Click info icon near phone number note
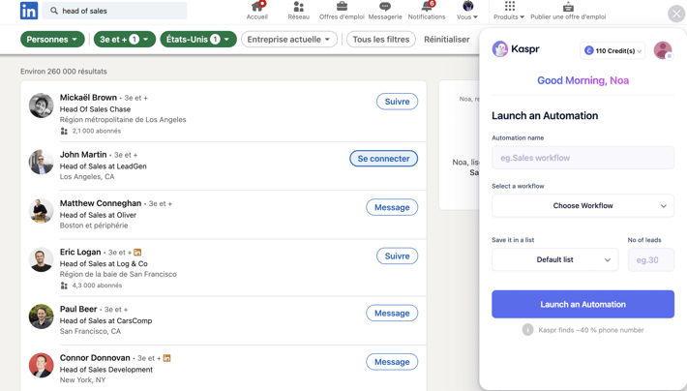This screenshot has height=391, width=687. (527, 330)
